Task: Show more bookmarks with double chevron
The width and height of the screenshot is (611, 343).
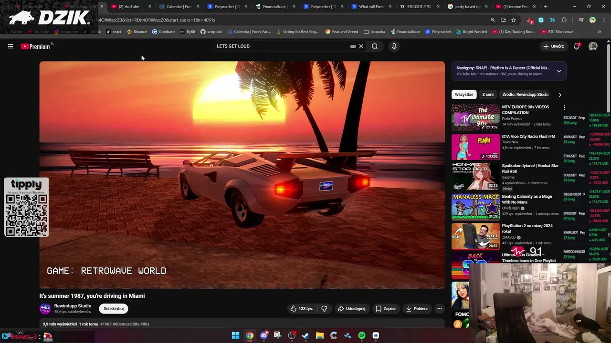Action: click(x=599, y=31)
